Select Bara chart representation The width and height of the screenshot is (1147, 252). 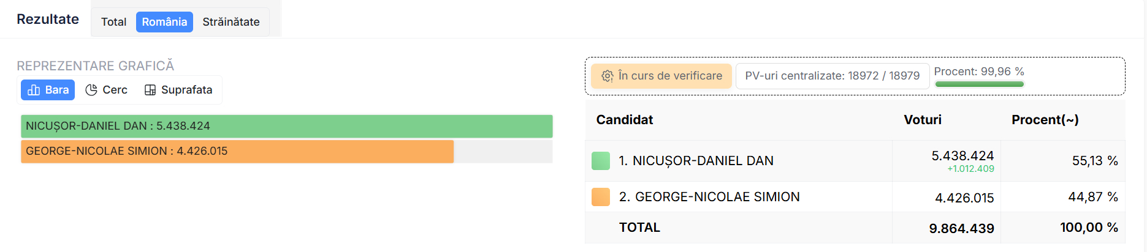56,90
